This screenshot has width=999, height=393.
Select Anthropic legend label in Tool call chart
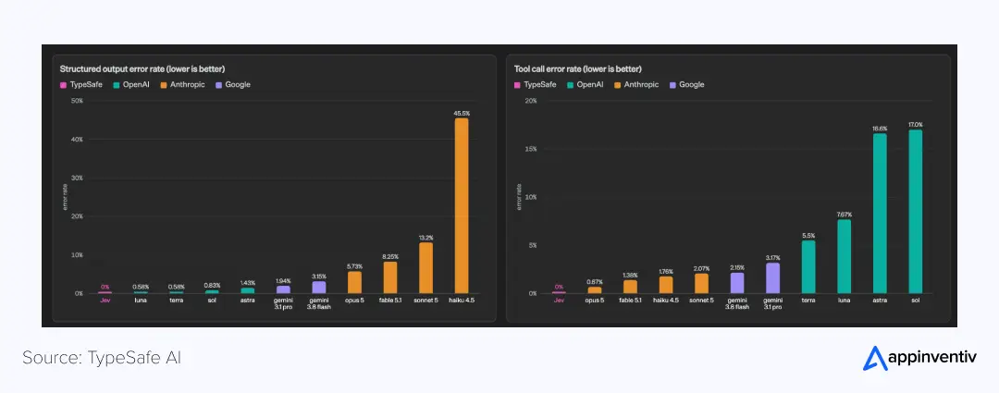click(641, 85)
